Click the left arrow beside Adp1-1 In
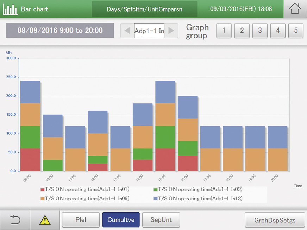The height and width of the screenshot is (230, 307). 127,31
